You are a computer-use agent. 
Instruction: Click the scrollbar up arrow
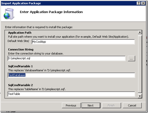point(140,32)
